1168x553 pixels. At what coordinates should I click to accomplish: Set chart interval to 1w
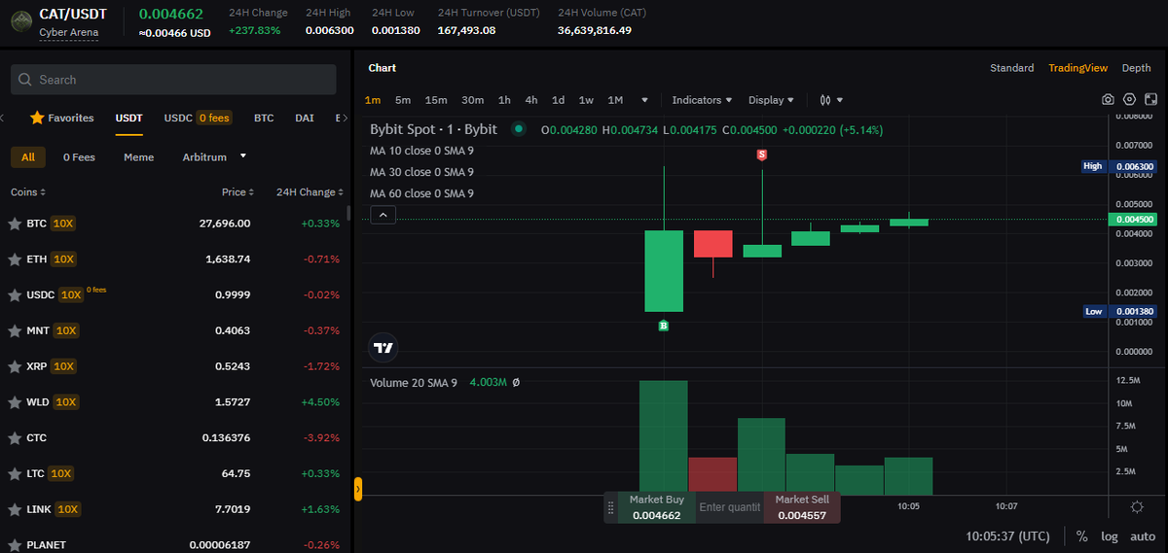pos(586,100)
